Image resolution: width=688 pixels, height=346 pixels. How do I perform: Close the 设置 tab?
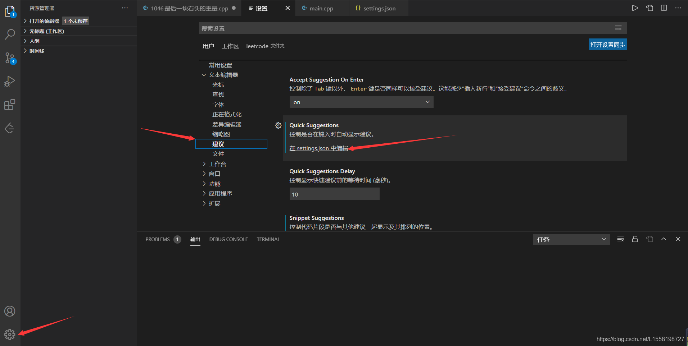click(x=288, y=8)
